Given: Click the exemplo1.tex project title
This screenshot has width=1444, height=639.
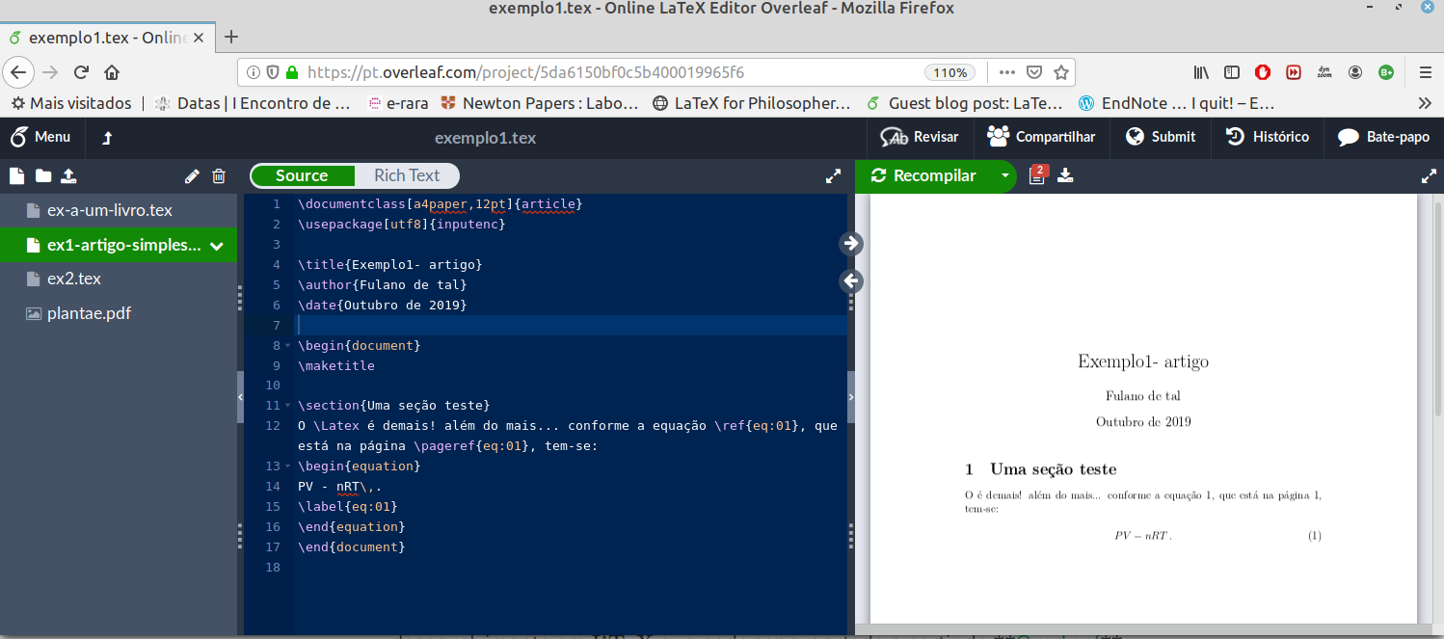Looking at the screenshot, I should coord(485,138).
